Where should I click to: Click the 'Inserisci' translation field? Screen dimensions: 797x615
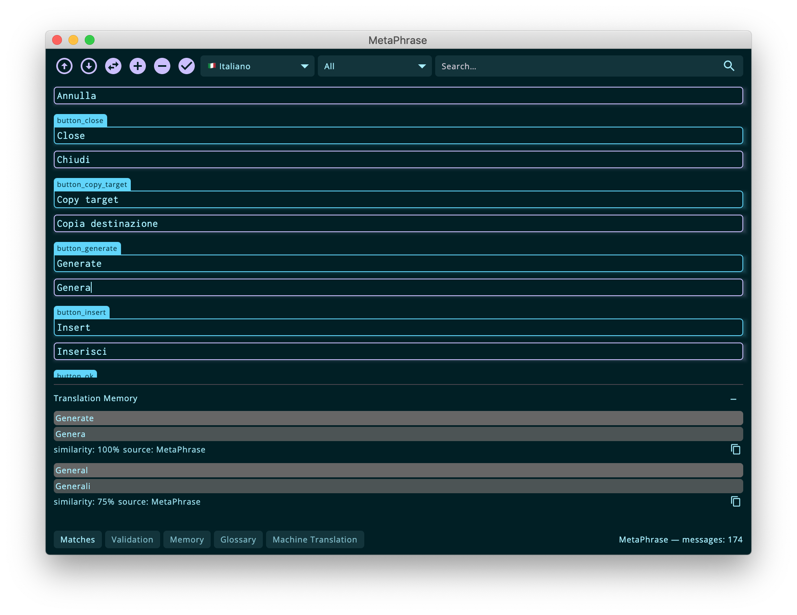[398, 351]
